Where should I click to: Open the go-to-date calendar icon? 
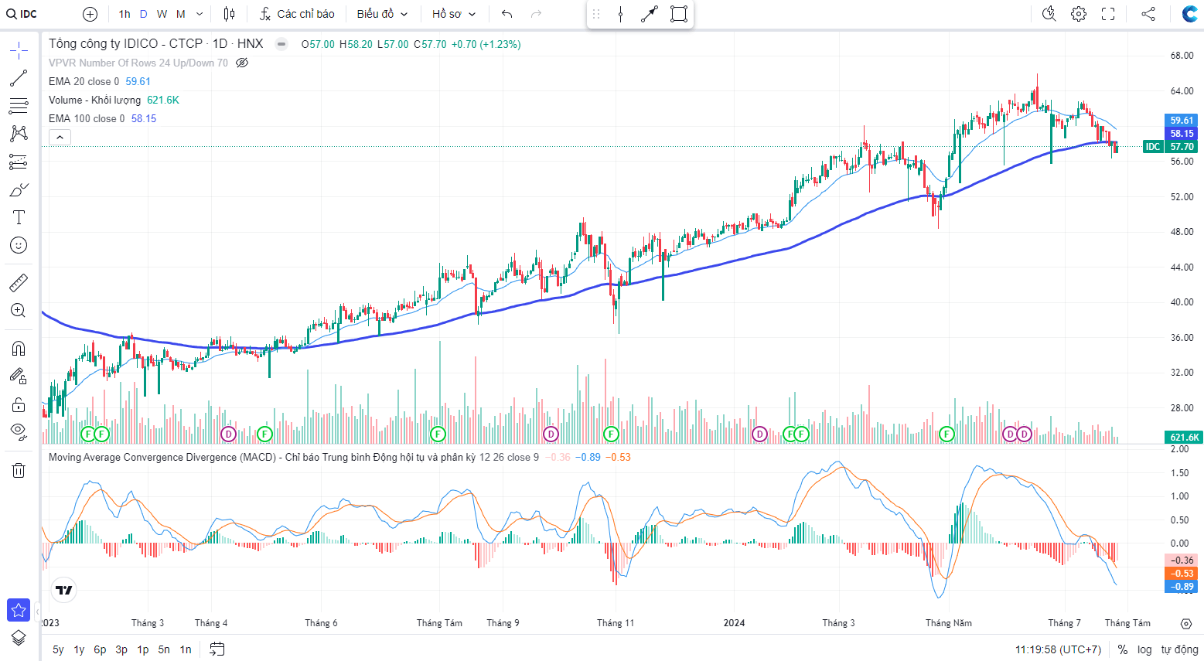(217, 649)
